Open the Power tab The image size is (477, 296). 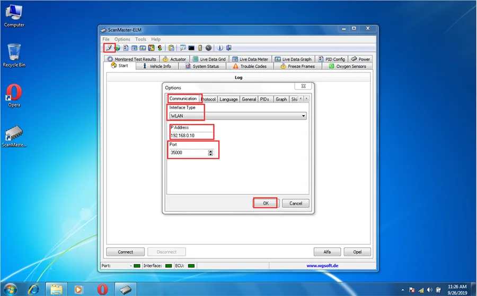pyautogui.click(x=360, y=59)
